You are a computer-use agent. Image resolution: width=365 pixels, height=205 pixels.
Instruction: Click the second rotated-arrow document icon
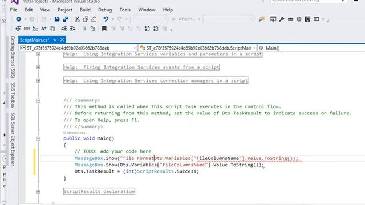(x=156, y=28)
